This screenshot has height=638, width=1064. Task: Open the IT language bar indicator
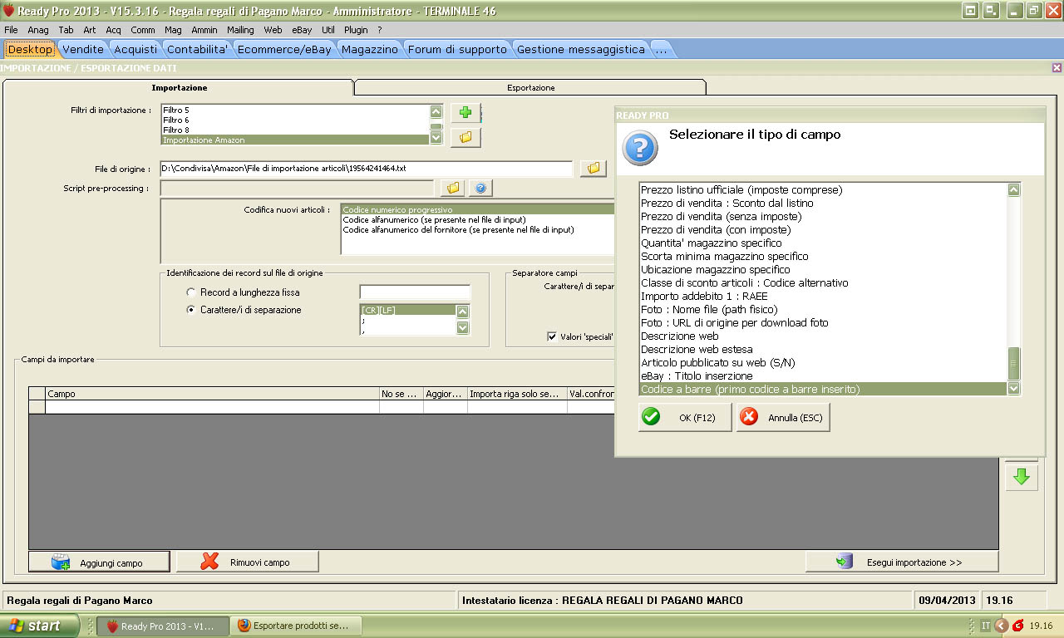(986, 626)
